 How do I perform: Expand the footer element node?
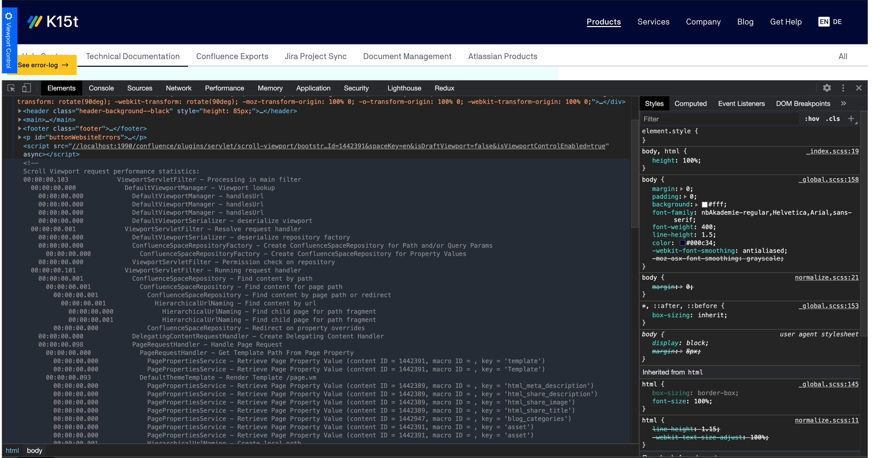[x=20, y=128]
